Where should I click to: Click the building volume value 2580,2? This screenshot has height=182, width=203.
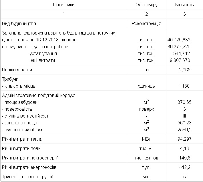pos(184,130)
